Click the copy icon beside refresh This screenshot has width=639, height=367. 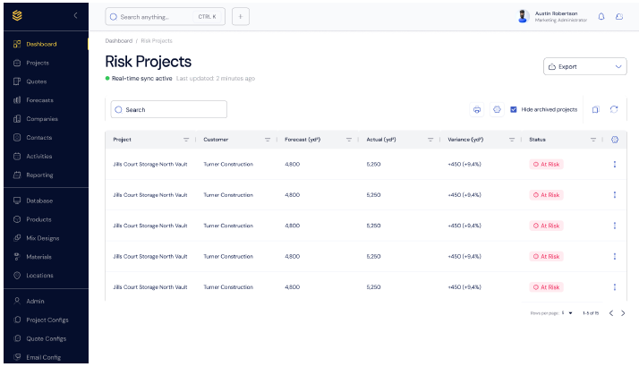[x=595, y=109]
